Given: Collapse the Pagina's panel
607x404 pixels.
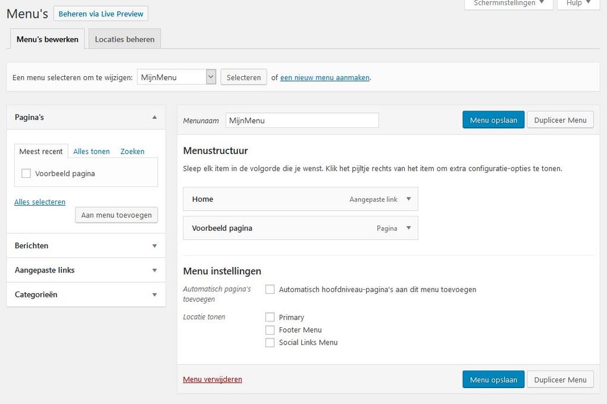Looking at the screenshot, I should pyautogui.click(x=155, y=117).
